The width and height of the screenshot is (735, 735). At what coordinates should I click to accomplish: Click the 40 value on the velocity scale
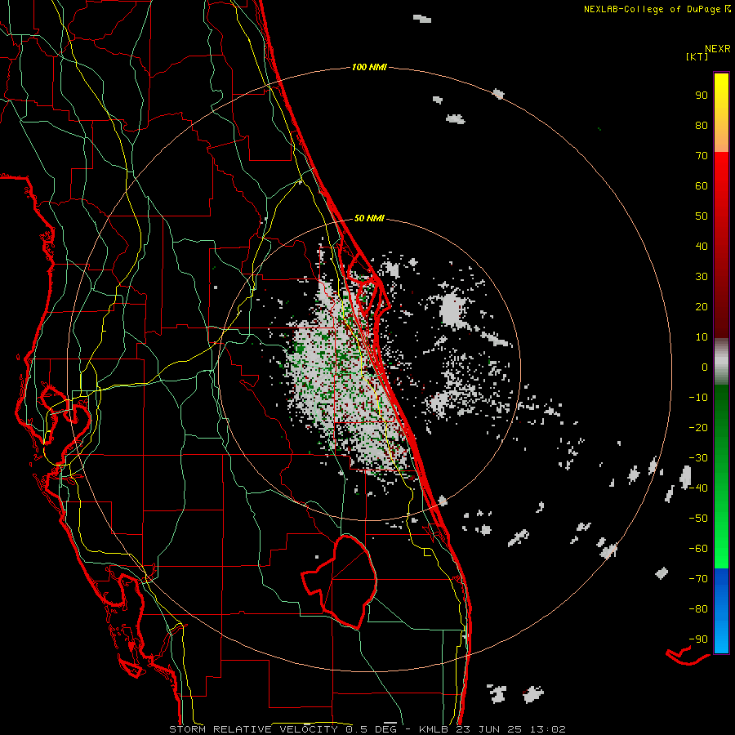pos(702,246)
